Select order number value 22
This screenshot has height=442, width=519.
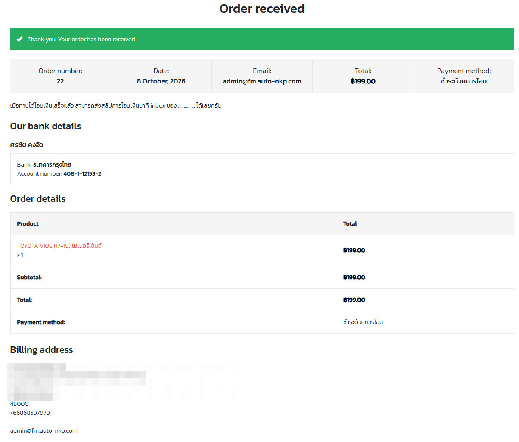tap(60, 81)
